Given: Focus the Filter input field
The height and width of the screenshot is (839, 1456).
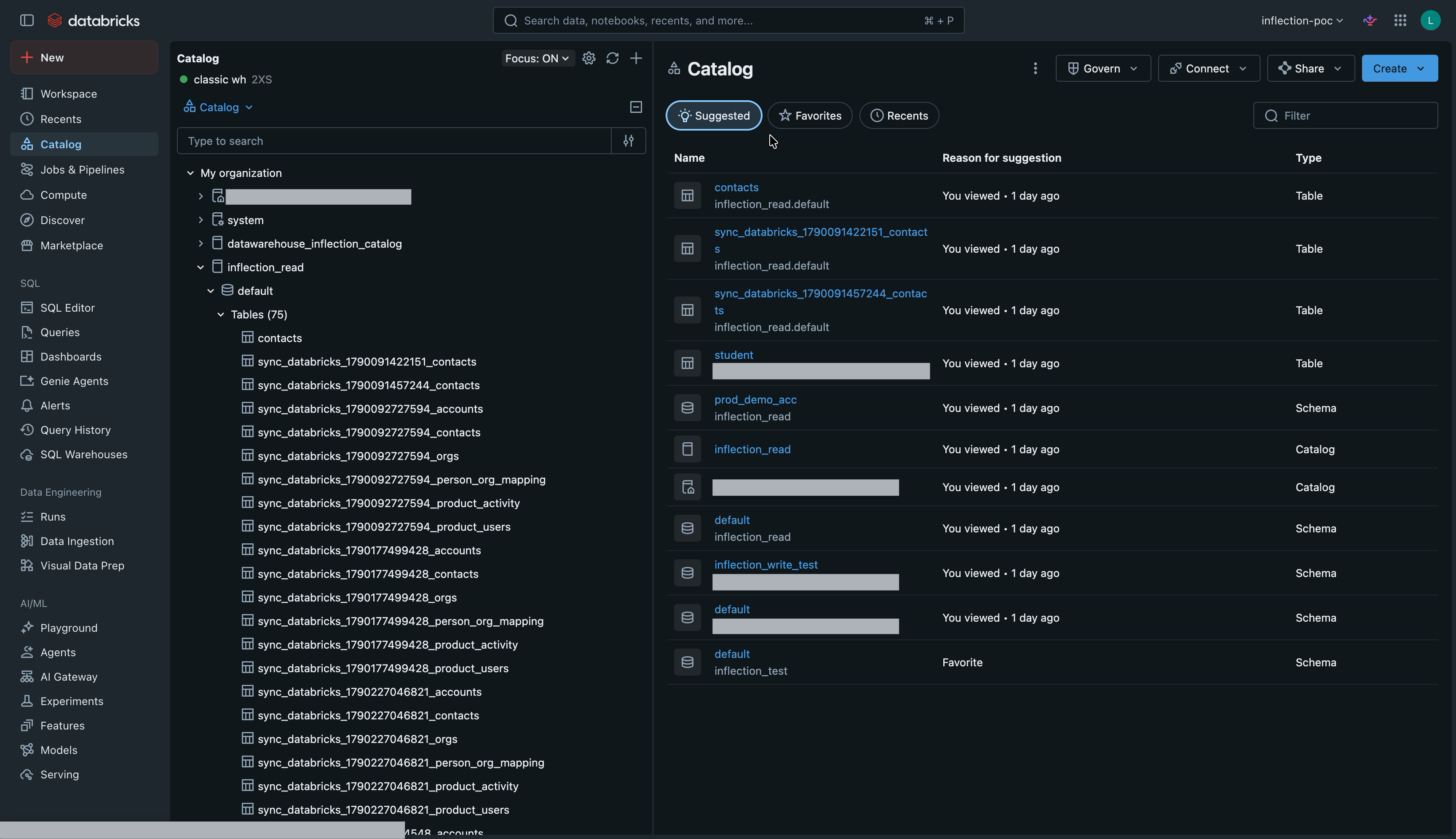Looking at the screenshot, I should coord(1345,115).
